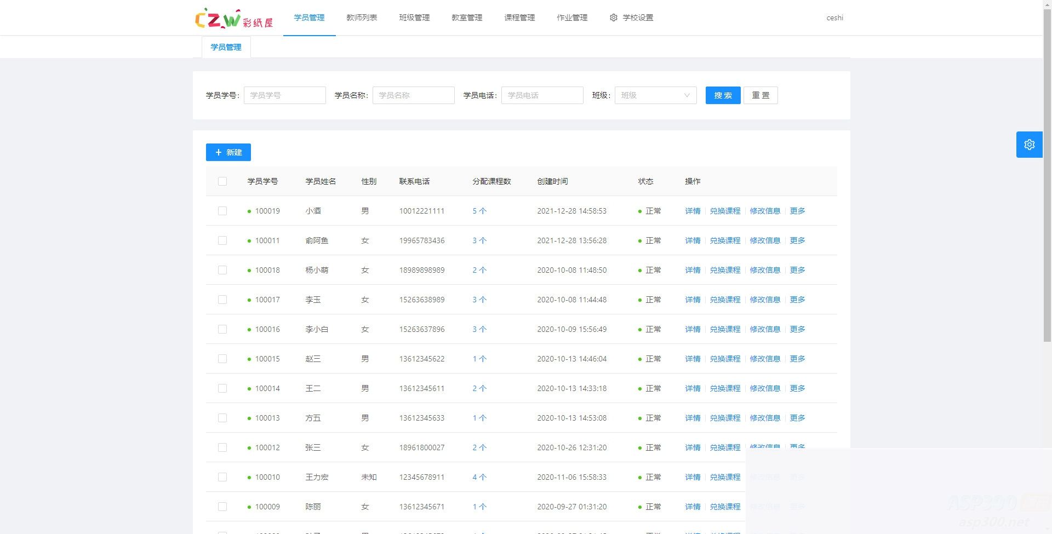The width and height of the screenshot is (1052, 534).
Task: Click the 搜索 search button
Action: pos(722,95)
